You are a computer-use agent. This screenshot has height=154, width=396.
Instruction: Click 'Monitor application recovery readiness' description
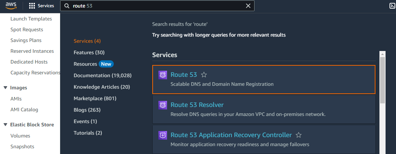tap(240, 144)
